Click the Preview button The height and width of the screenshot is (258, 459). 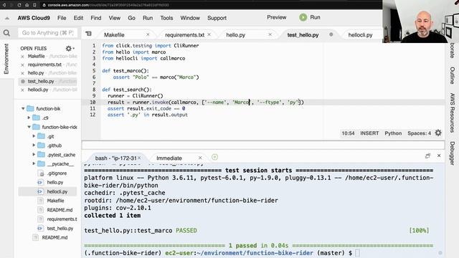click(x=276, y=17)
